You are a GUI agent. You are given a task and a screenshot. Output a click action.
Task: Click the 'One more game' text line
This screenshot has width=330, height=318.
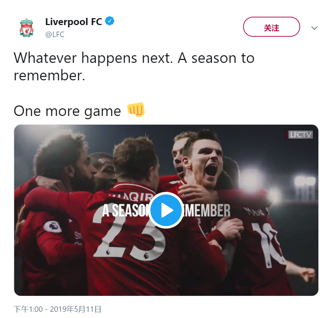click(67, 111)
